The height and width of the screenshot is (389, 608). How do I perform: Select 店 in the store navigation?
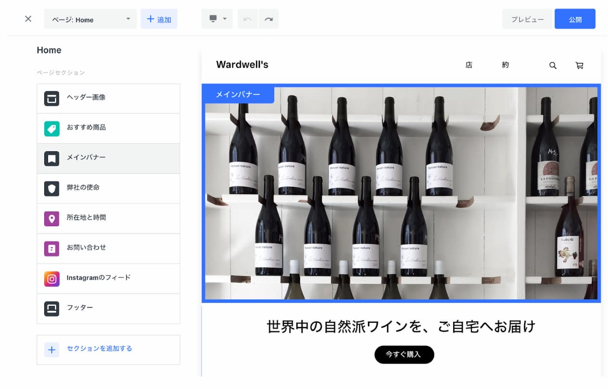(469, 65)
